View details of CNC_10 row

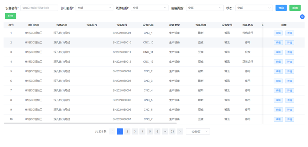tap(289, 43)
